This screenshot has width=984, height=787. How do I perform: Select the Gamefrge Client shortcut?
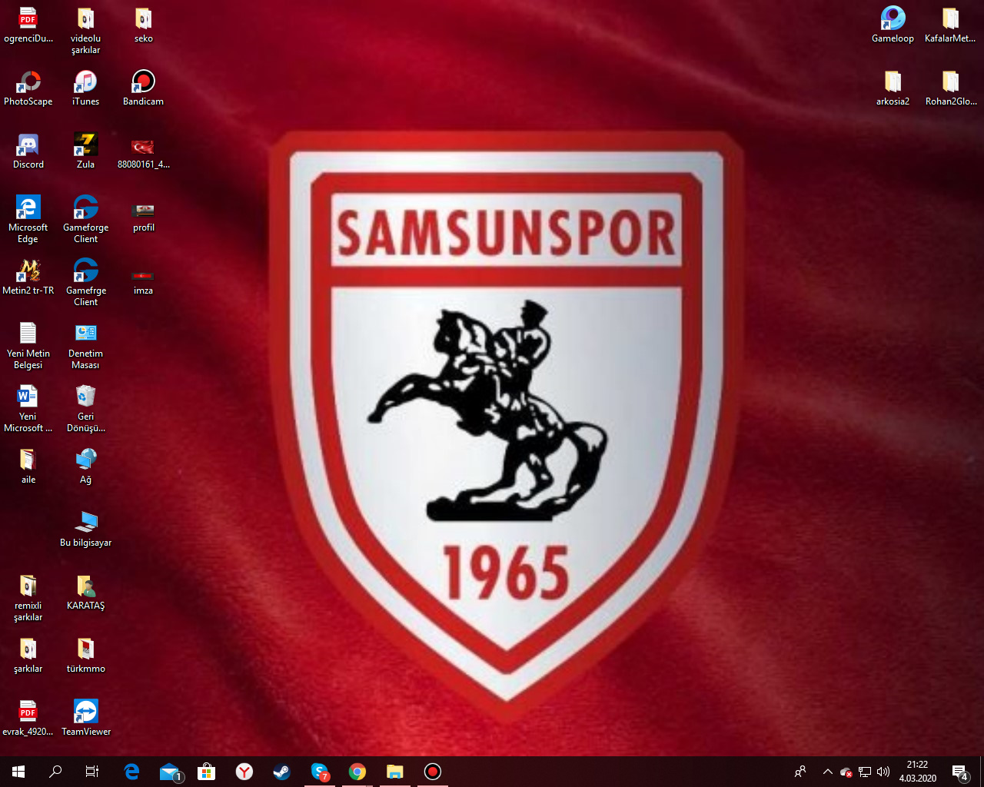(85, 283)
